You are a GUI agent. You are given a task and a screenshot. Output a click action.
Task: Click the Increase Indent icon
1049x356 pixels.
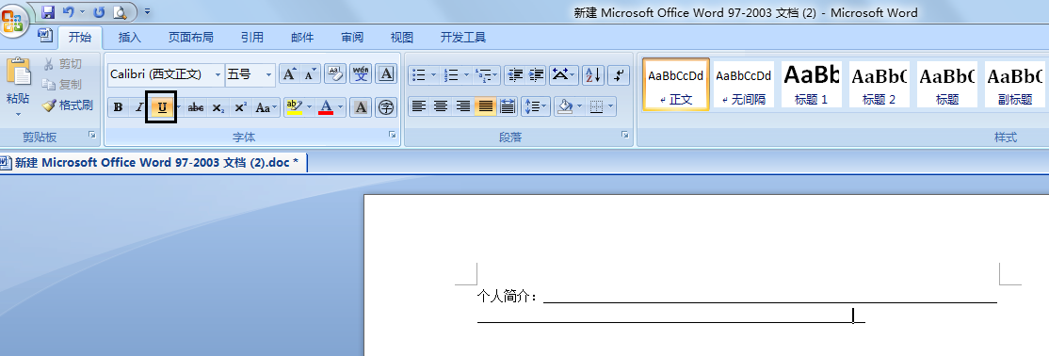click(536, 74)
